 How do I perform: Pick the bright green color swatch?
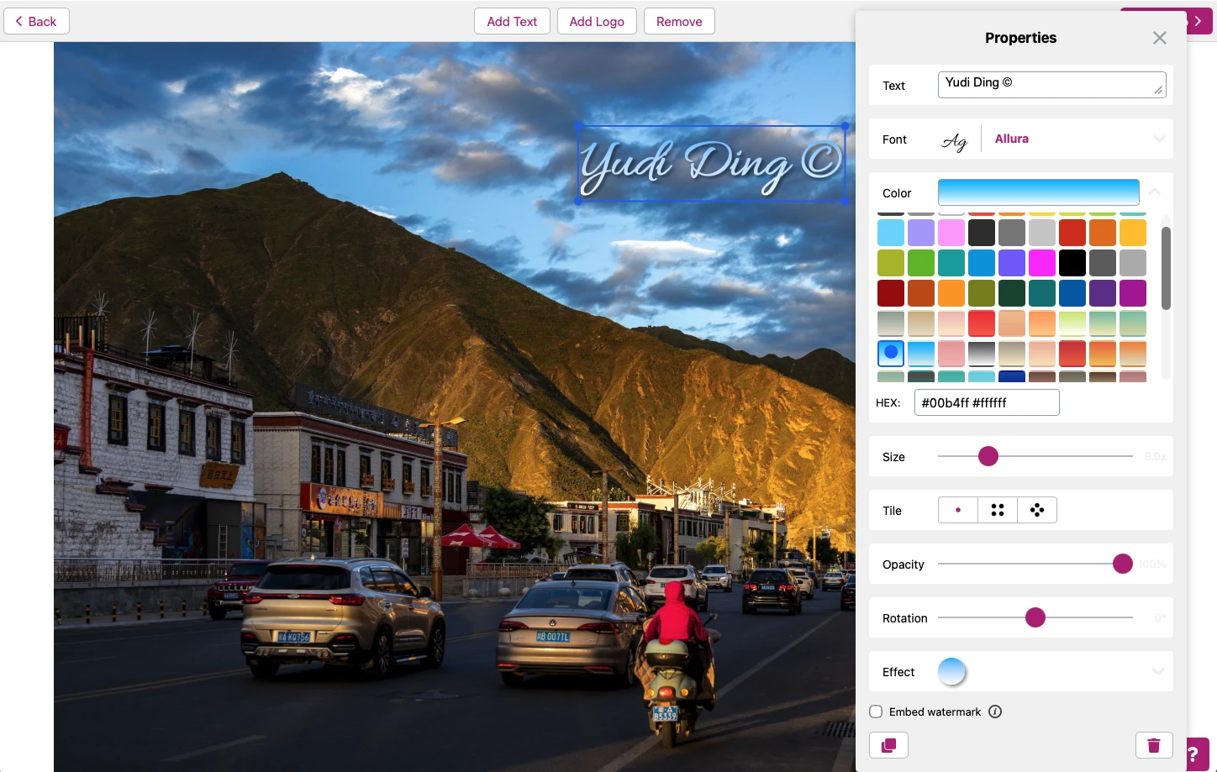[921, 263]
